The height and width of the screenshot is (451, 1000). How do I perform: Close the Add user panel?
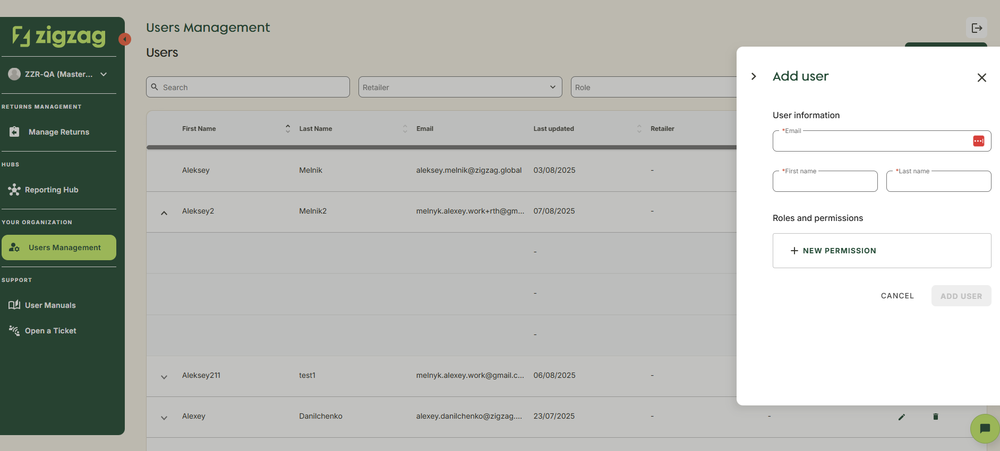(981, 78)
